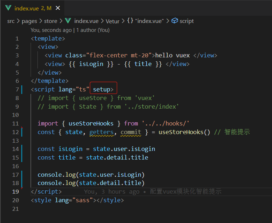The width and height of the screenshot is (272, 223).
Task: Click the "flex-center mt-20" class string
Action: (119, 56)
